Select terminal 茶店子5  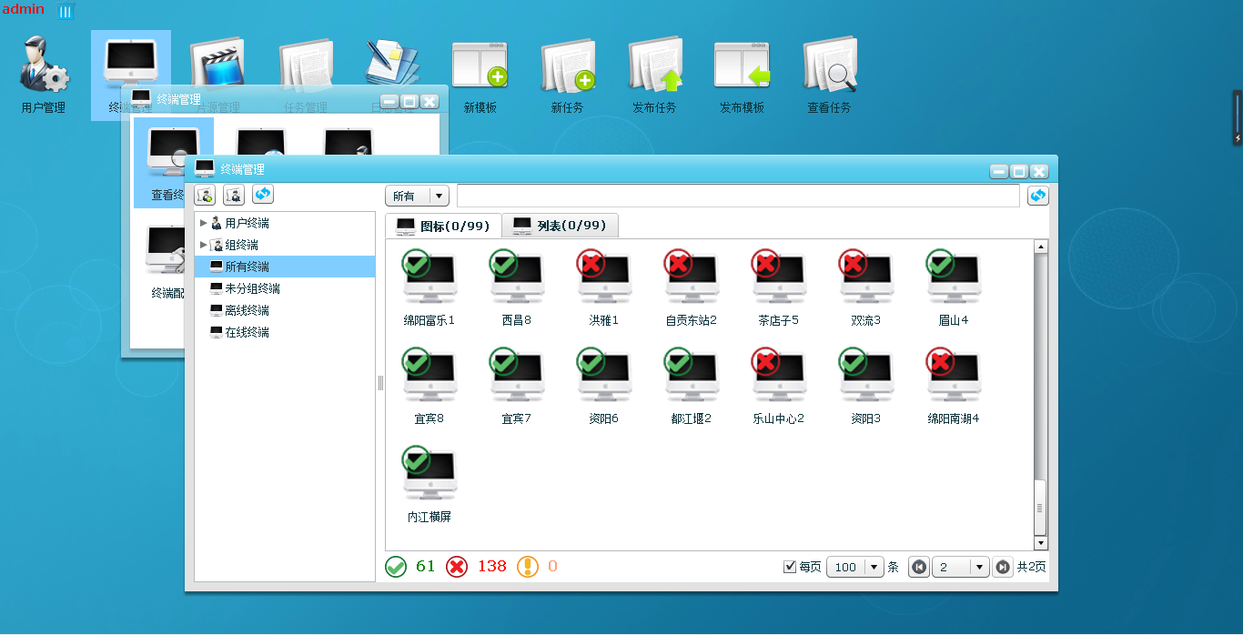779,287
